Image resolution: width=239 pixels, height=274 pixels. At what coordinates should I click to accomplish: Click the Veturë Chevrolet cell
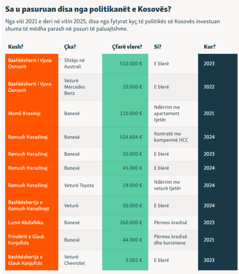pyautogui.click(x=80, y=260)
